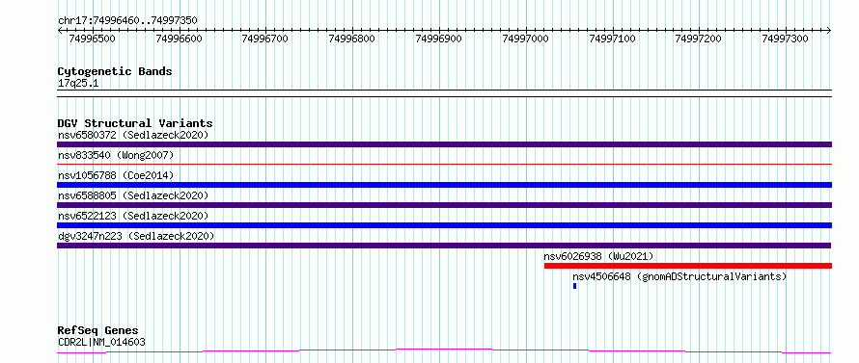859x363 pixels.
Task: Click ruler position 74997000
Action: click(525, 39)
